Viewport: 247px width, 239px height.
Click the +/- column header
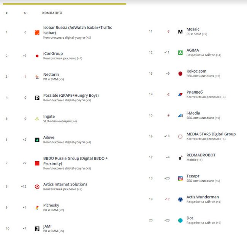pyautogui.click(x=25, y=13)
